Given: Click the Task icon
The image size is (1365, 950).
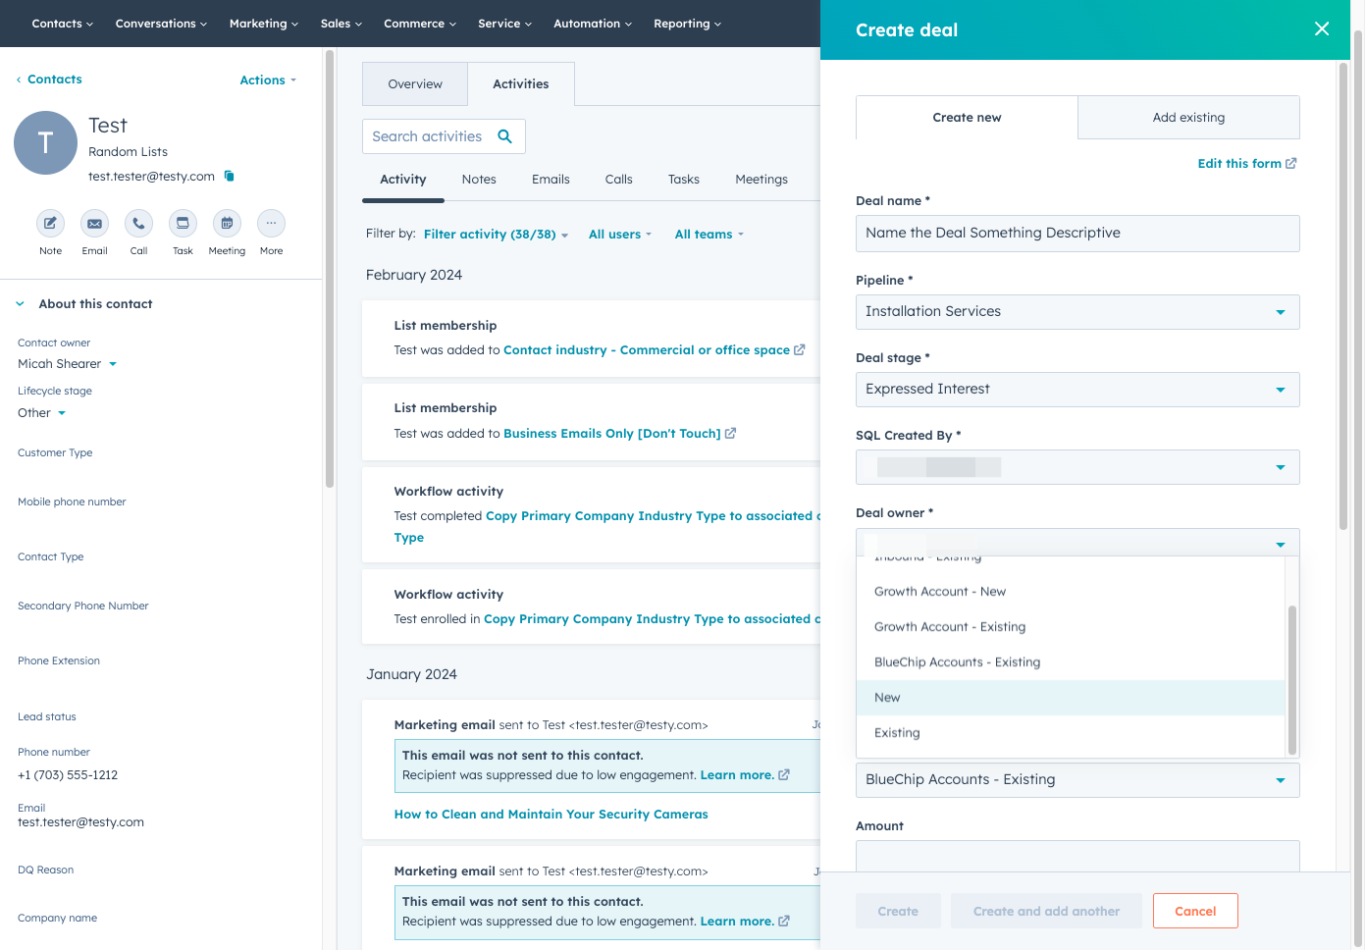Looking at the screenshot, I should click(183, 224).
